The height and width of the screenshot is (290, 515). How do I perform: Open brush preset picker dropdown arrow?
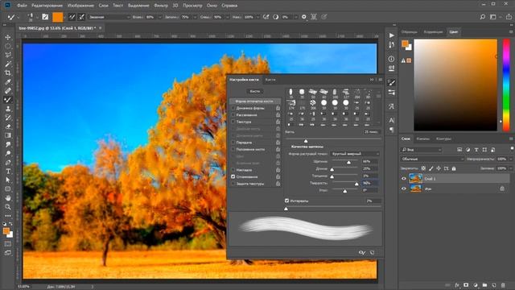click(x=37, y=17)
